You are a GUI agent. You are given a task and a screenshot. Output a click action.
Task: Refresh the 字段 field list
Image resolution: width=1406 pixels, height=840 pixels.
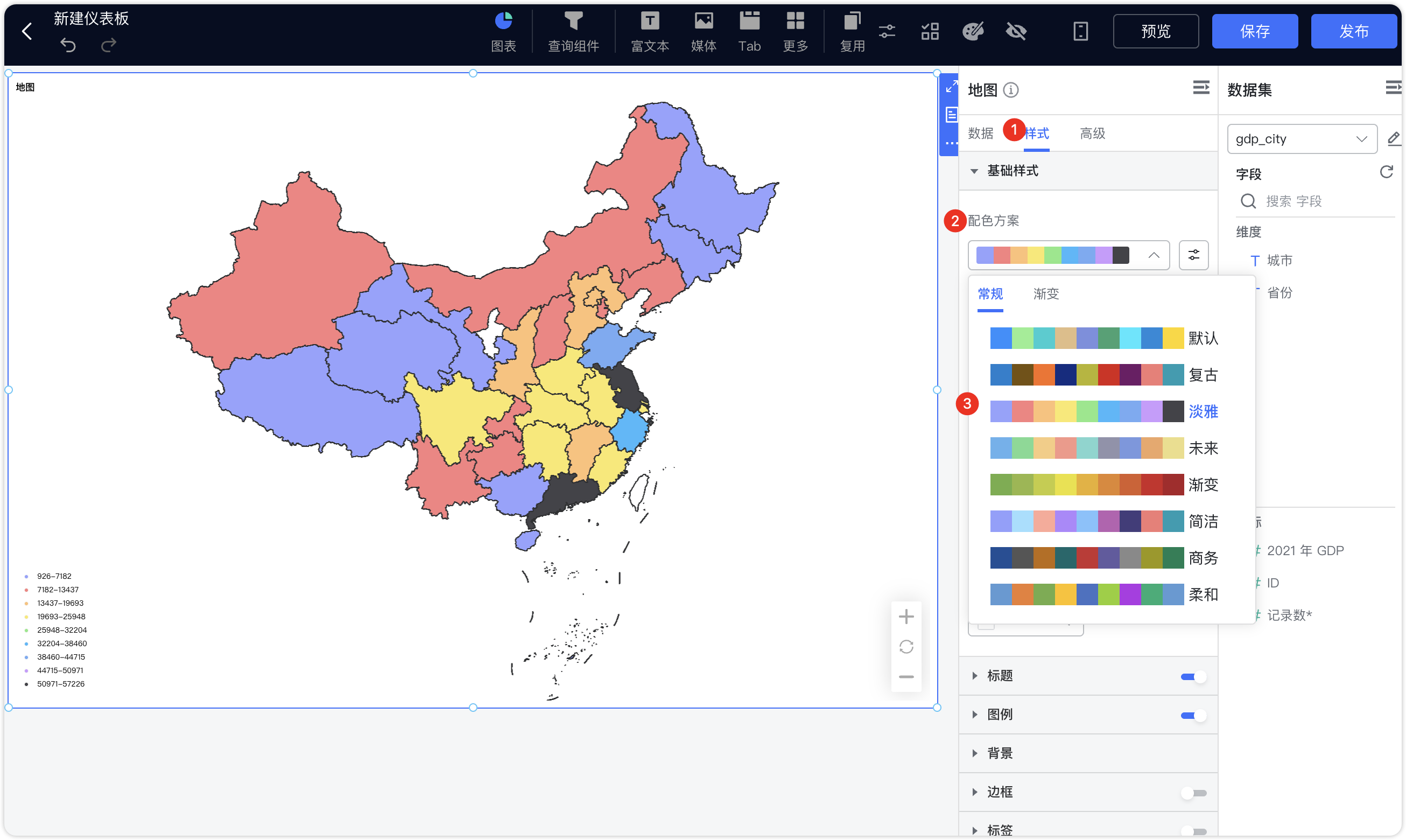point(1386,172)
